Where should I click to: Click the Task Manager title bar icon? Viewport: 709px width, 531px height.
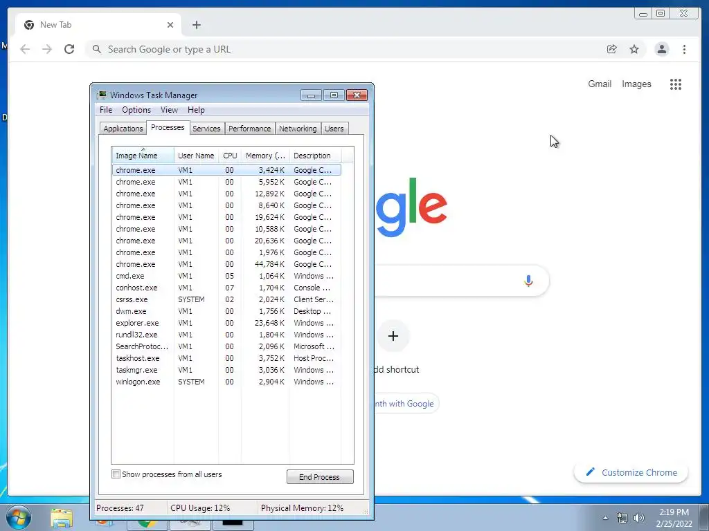tap(102, 95)
